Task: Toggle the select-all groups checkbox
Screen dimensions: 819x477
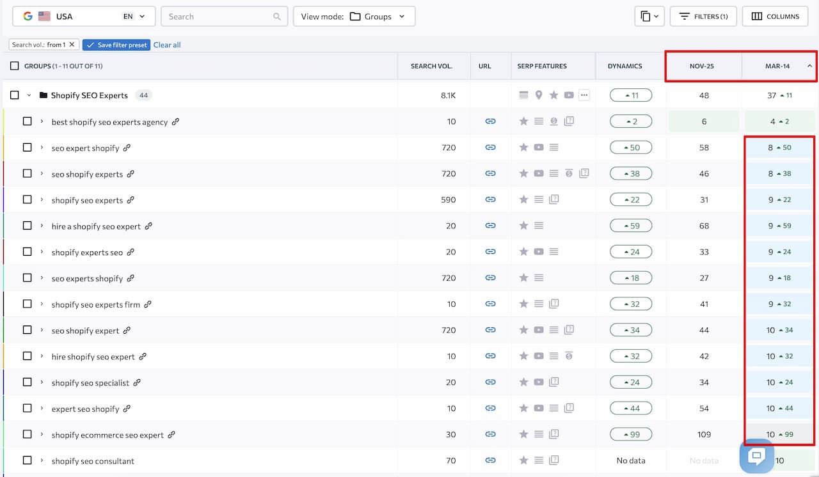Action: pyautogui.click(x=15, y=66)
